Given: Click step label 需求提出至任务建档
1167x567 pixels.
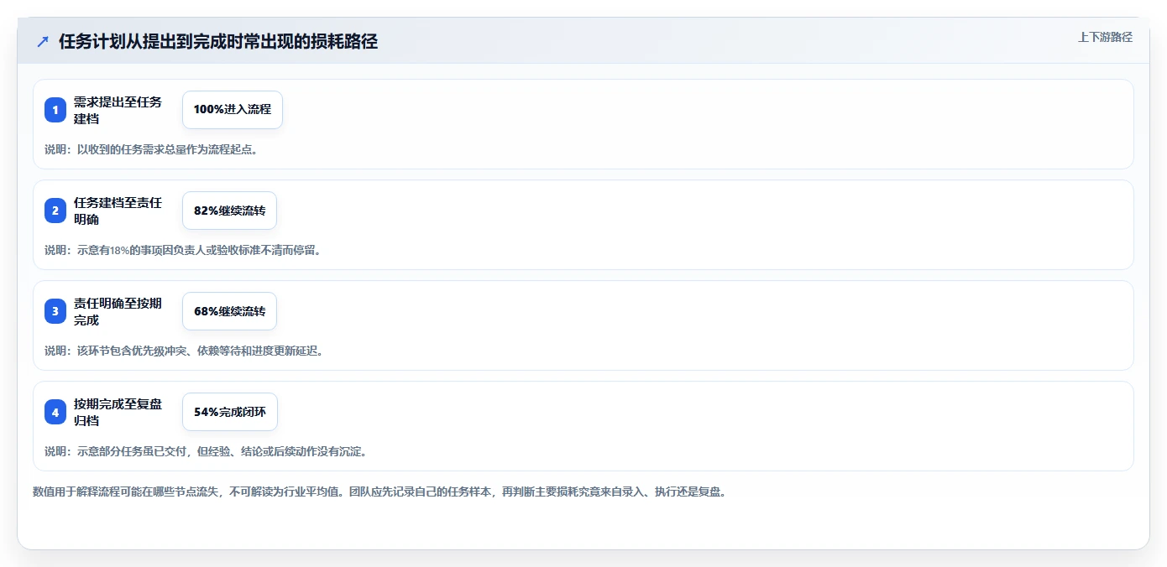Looking at the screenshot, I should tap(118, 110).
